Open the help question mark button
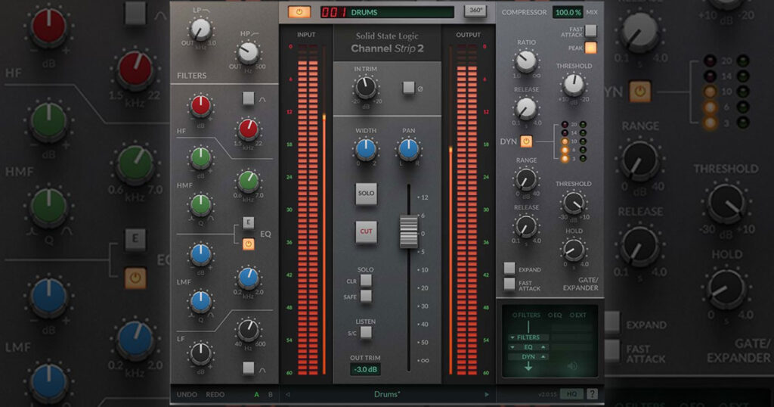This screenshot has width=774, height=407. tap(592, 394)
